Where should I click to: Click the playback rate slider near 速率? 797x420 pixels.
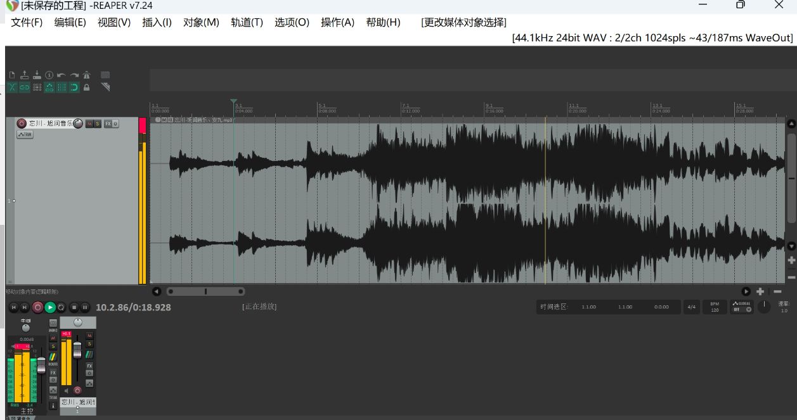765,306
